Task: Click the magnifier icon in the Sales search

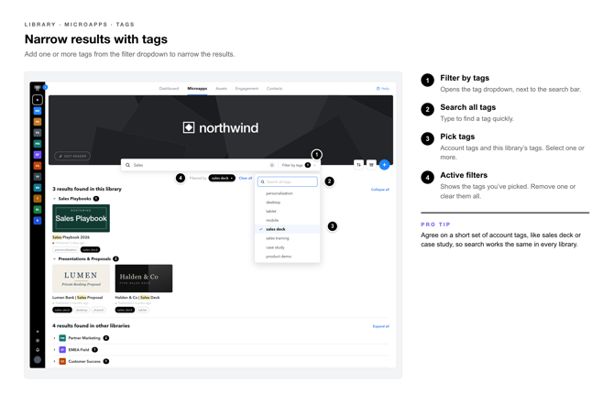Action: pyautogui.click(x=127, y=165)
